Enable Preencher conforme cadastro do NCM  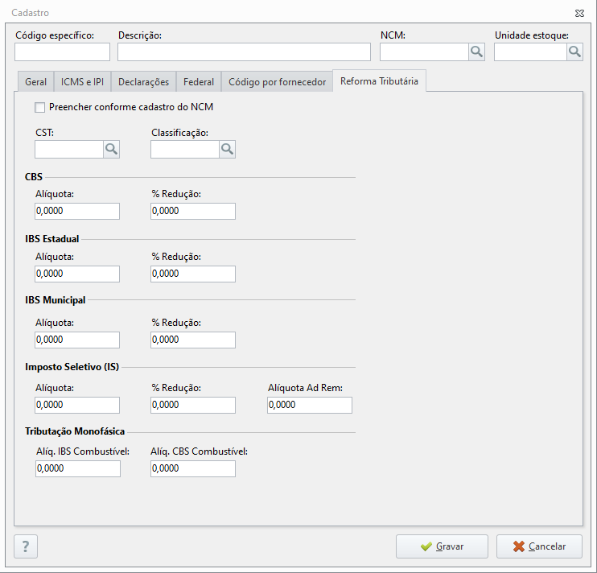[39, 107]
